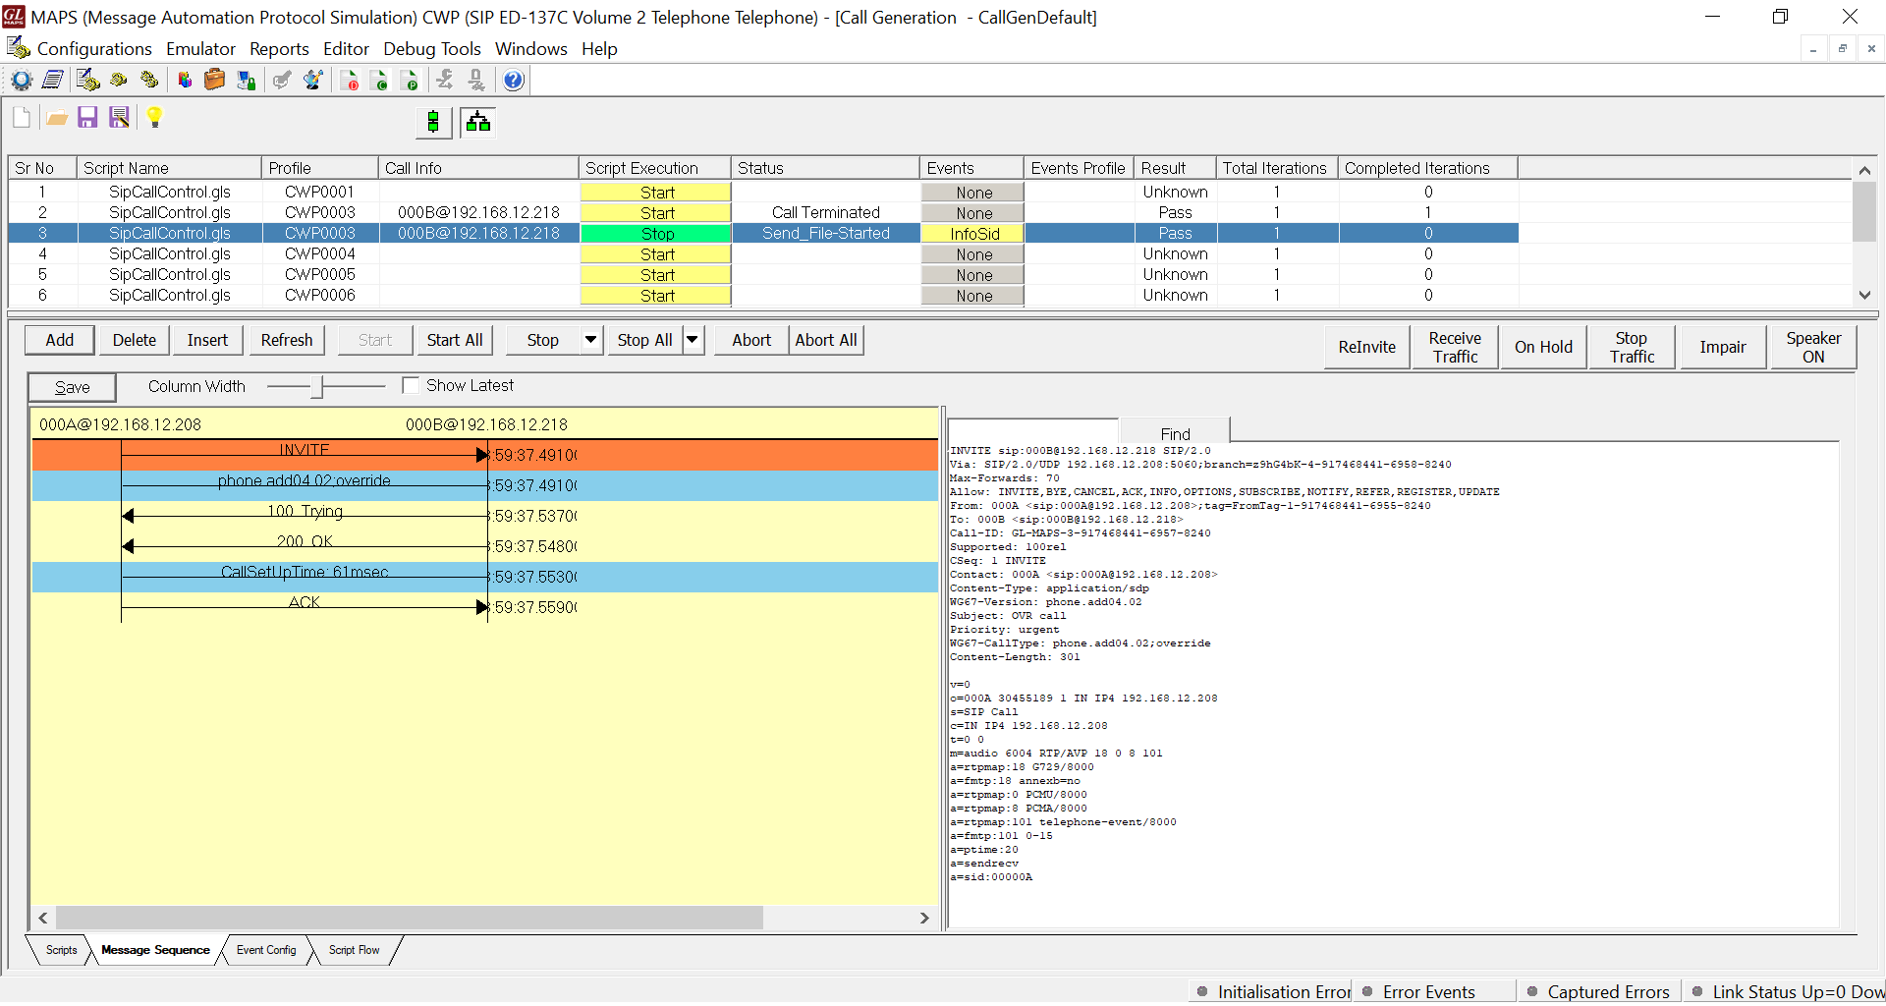Click the colored cubes toolbar icon

184,81
